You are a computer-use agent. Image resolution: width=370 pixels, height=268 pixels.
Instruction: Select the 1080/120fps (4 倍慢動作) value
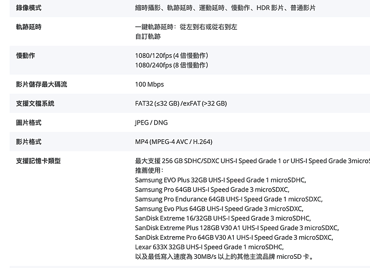171,55
